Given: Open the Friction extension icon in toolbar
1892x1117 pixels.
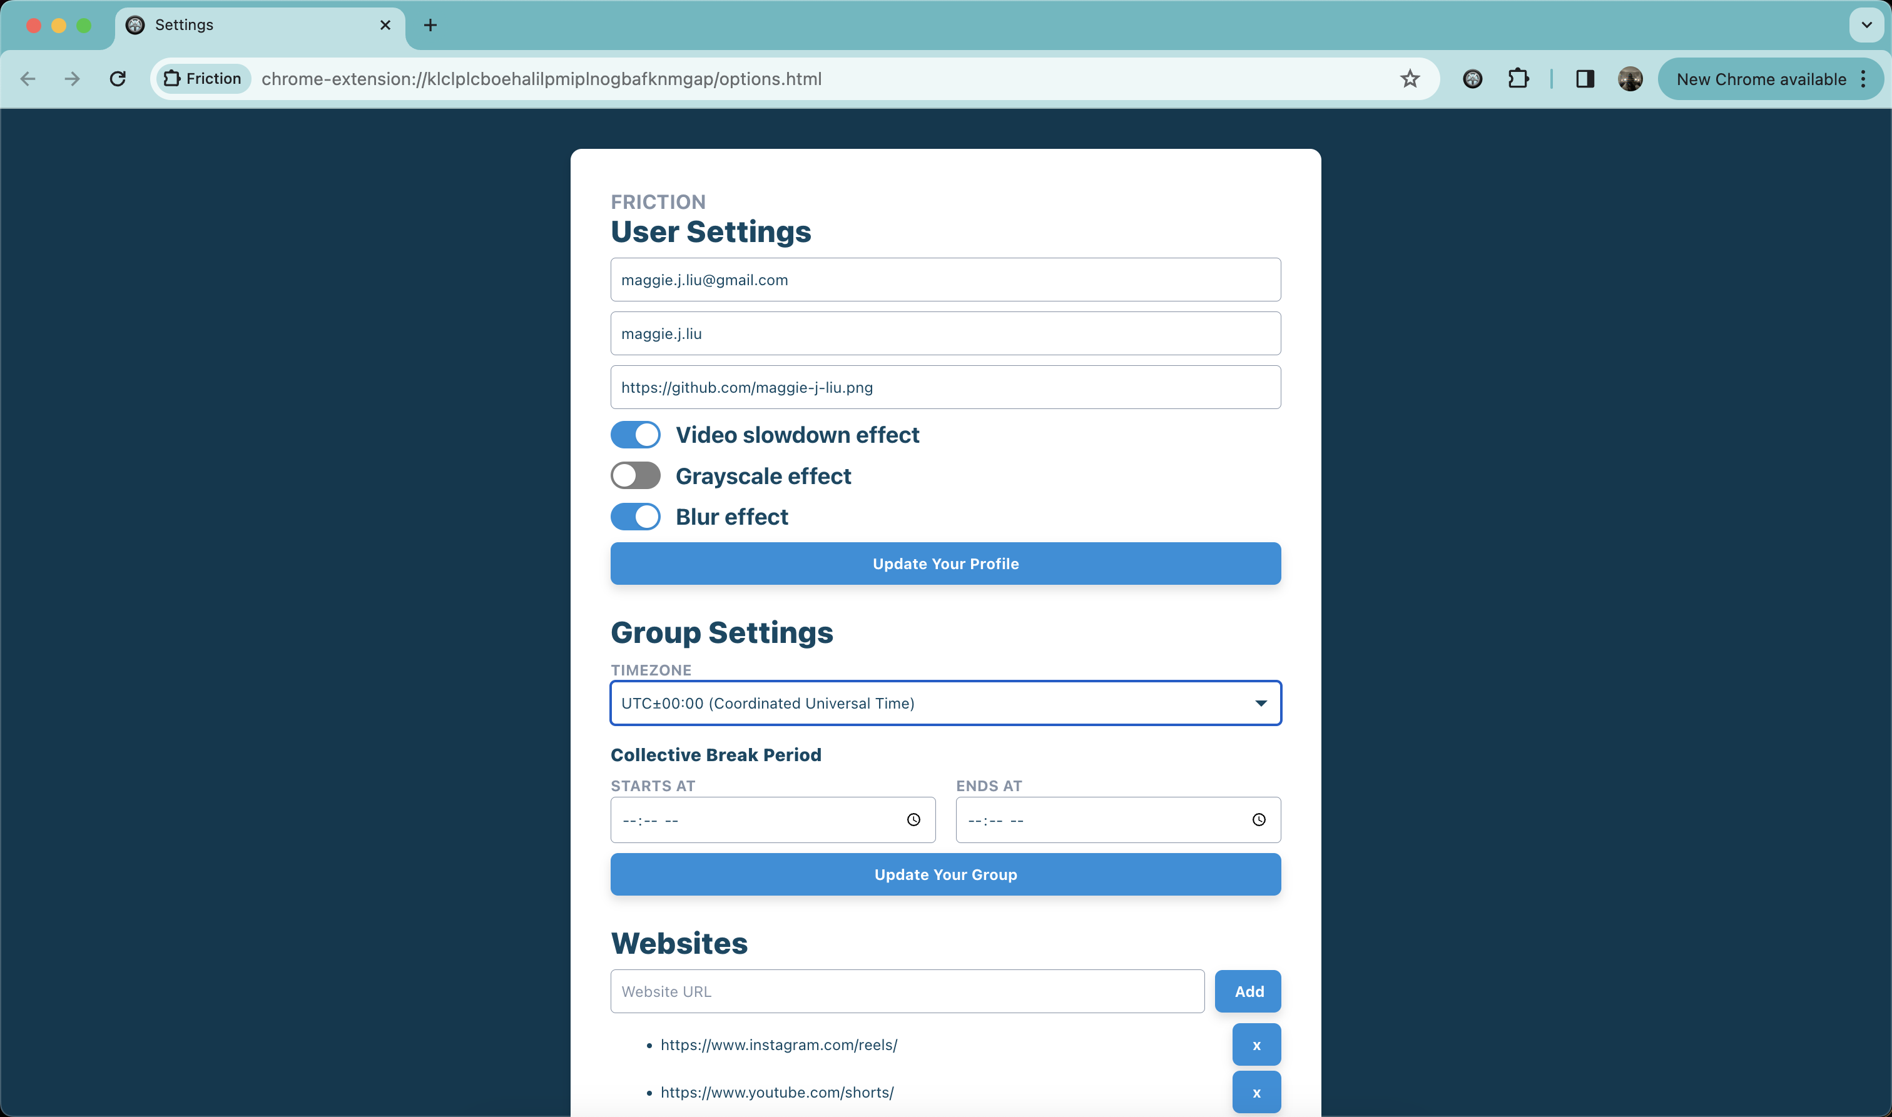Looking at the screenshot, I should [1472, 79].
